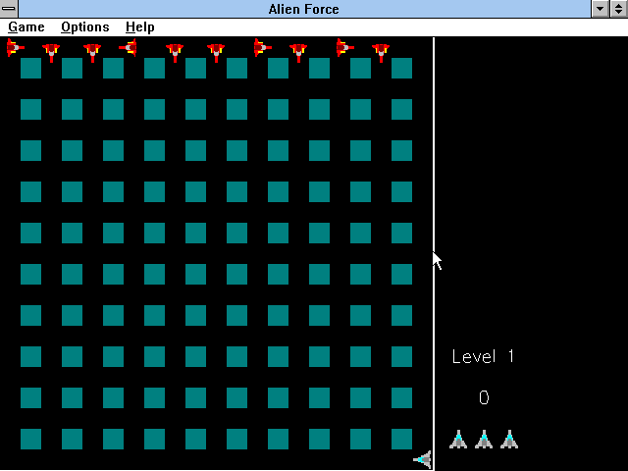Screen dimensions: 628x471
Task: Click the rightmost alien ship in the top row
Action: click(381, 51)
